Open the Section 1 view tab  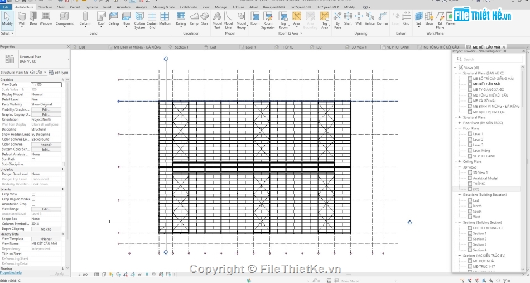coord(181,47)
